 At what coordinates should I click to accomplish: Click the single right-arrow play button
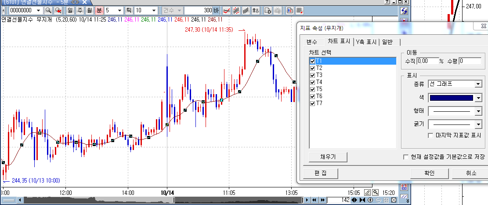tap(307, 200)
